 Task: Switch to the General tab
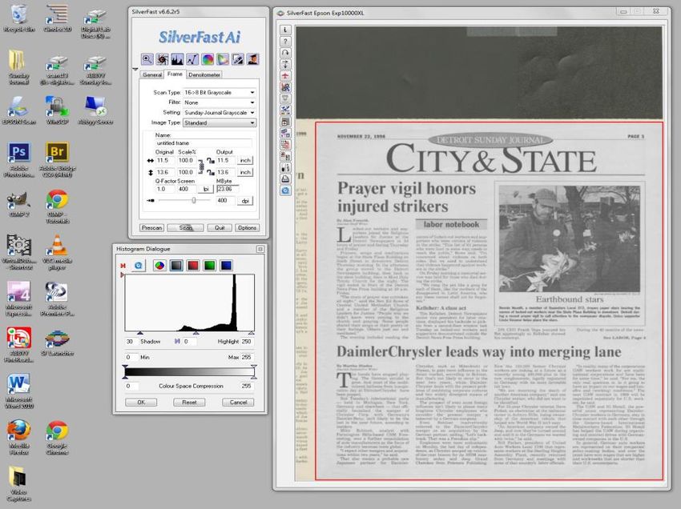(x=152, y=75)
